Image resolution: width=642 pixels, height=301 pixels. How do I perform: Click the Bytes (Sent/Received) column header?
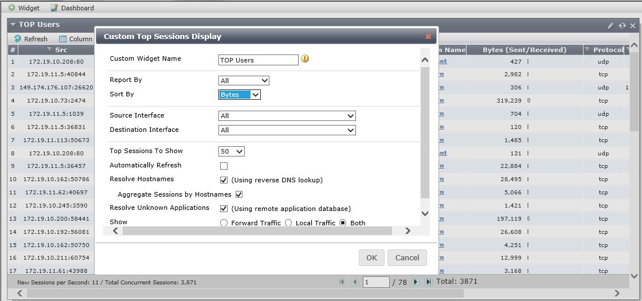[x=524, y=49]
